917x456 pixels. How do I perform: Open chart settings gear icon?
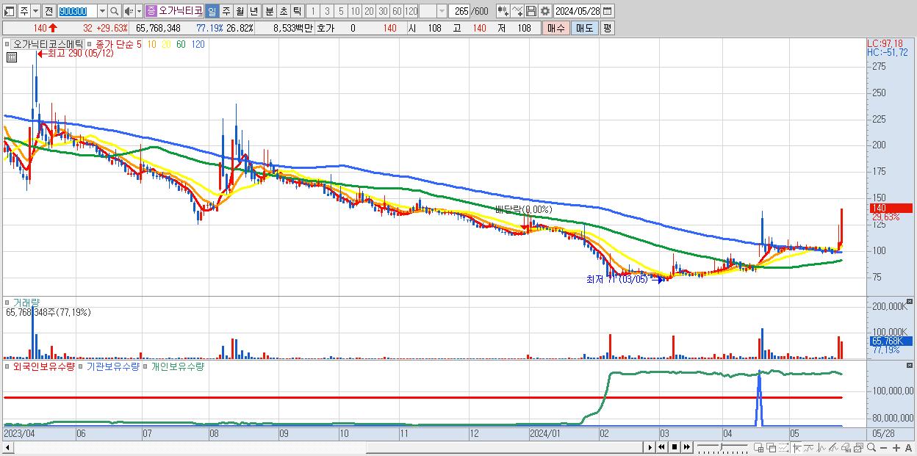pos(544,11)
